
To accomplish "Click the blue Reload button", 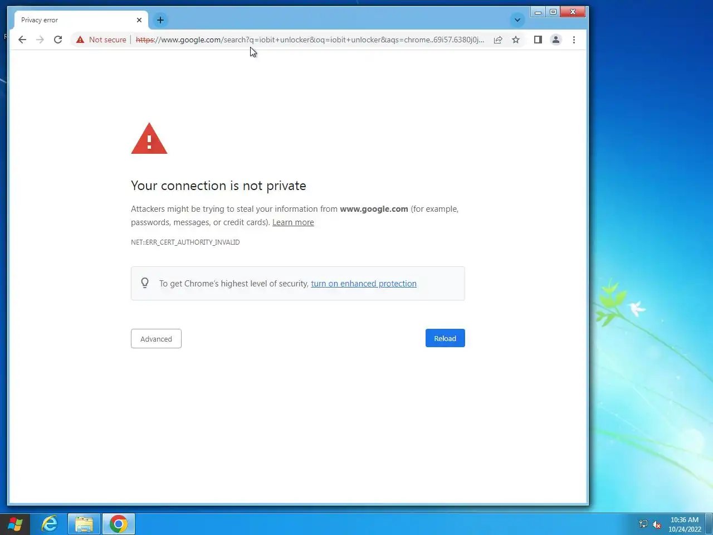I will point(445,338).
